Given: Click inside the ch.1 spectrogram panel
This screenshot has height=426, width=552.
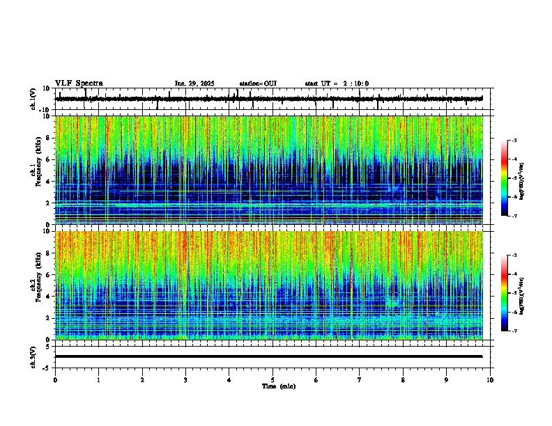Looking at the screenshot, I should pyautogui.click(x=268, y=170).
